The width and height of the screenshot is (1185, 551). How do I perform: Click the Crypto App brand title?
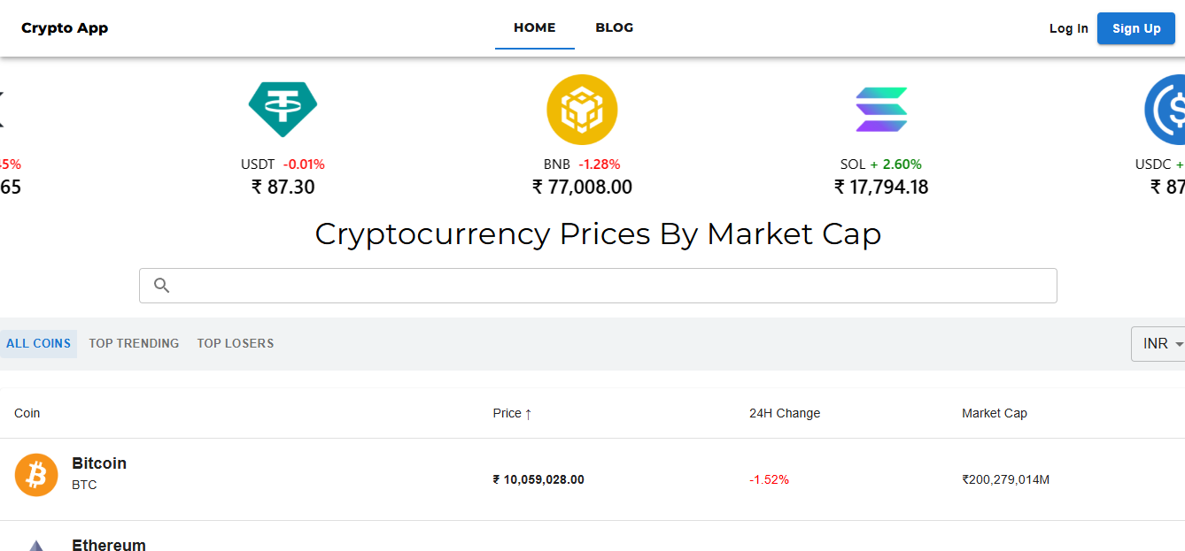coord(65,28)
